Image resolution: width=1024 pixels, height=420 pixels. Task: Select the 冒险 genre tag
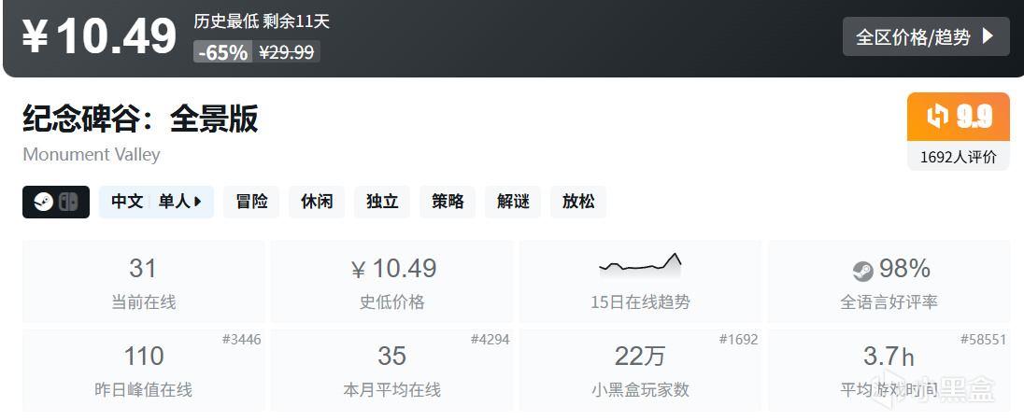(x=251, y=203)
